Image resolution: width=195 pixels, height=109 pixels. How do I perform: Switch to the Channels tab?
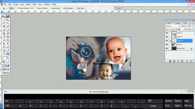point(177,23)
